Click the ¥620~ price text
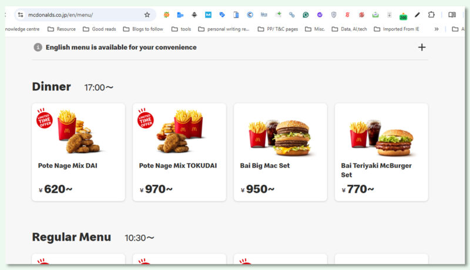 (x=56, y=189)
